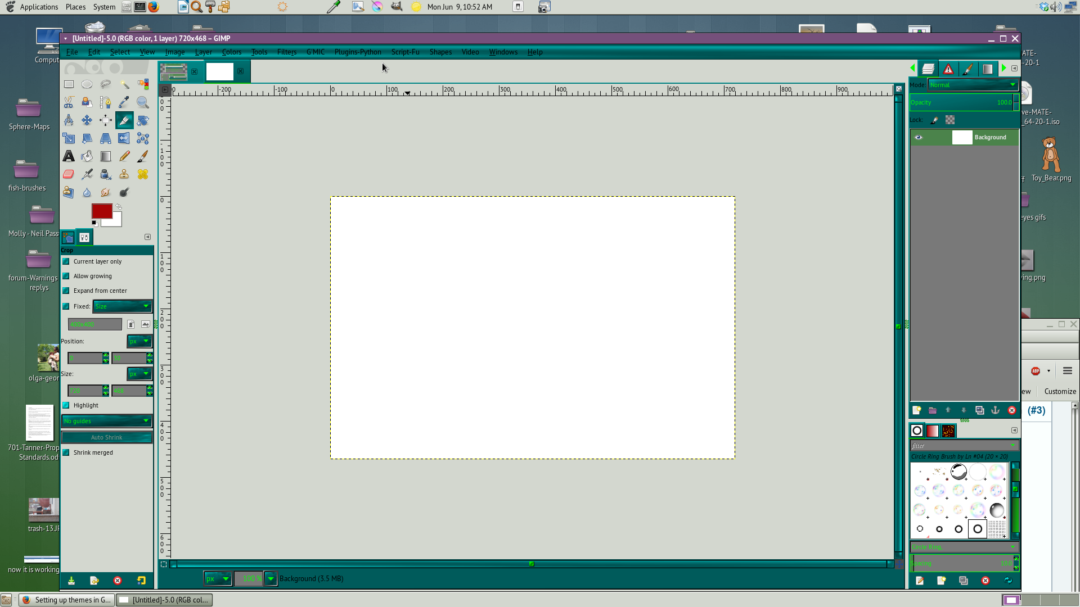This screenshot has width=1080, height=607.
Task: Open the Script-Fu menu
Action: tap(406, 52)
